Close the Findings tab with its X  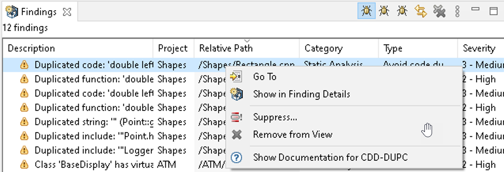[67, 12]
